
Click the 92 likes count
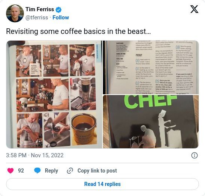pyautogui.click(x=21, y=171)
